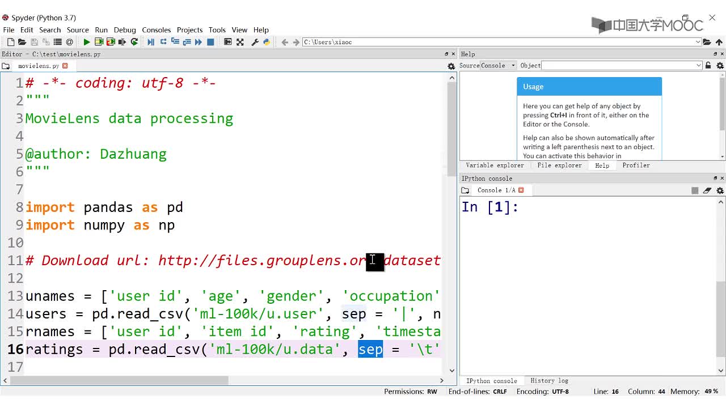Image resolution: width=726 pixels, height=408 pixels.
Task: Toggle the Help pane lock icon
Action: pos(708,66)
